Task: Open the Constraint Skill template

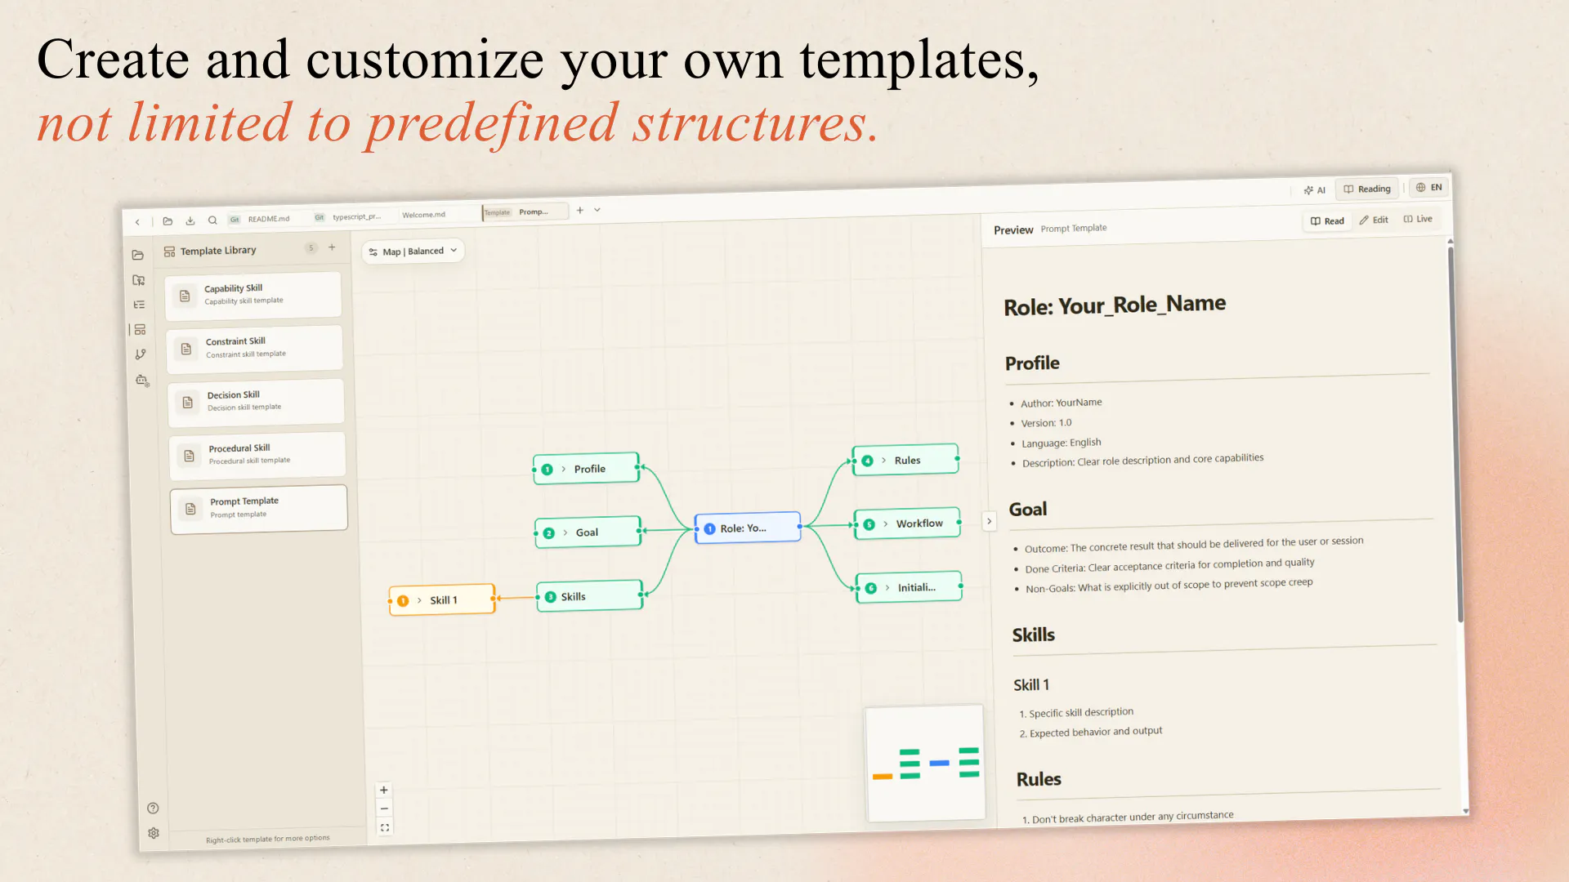Action: coord(255,348)
